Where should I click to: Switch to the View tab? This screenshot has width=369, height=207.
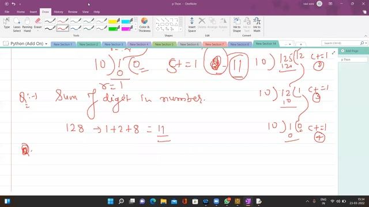point(85,11)
